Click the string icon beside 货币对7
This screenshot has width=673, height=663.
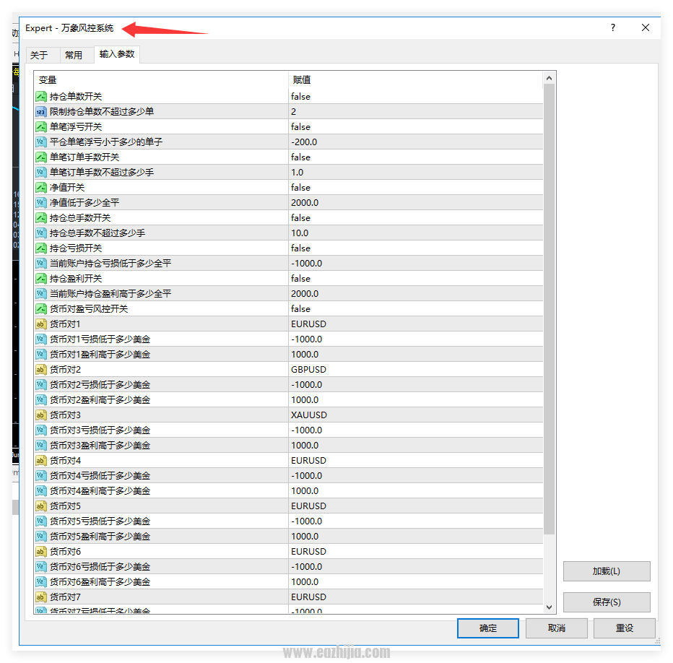[x=40, y=597]
